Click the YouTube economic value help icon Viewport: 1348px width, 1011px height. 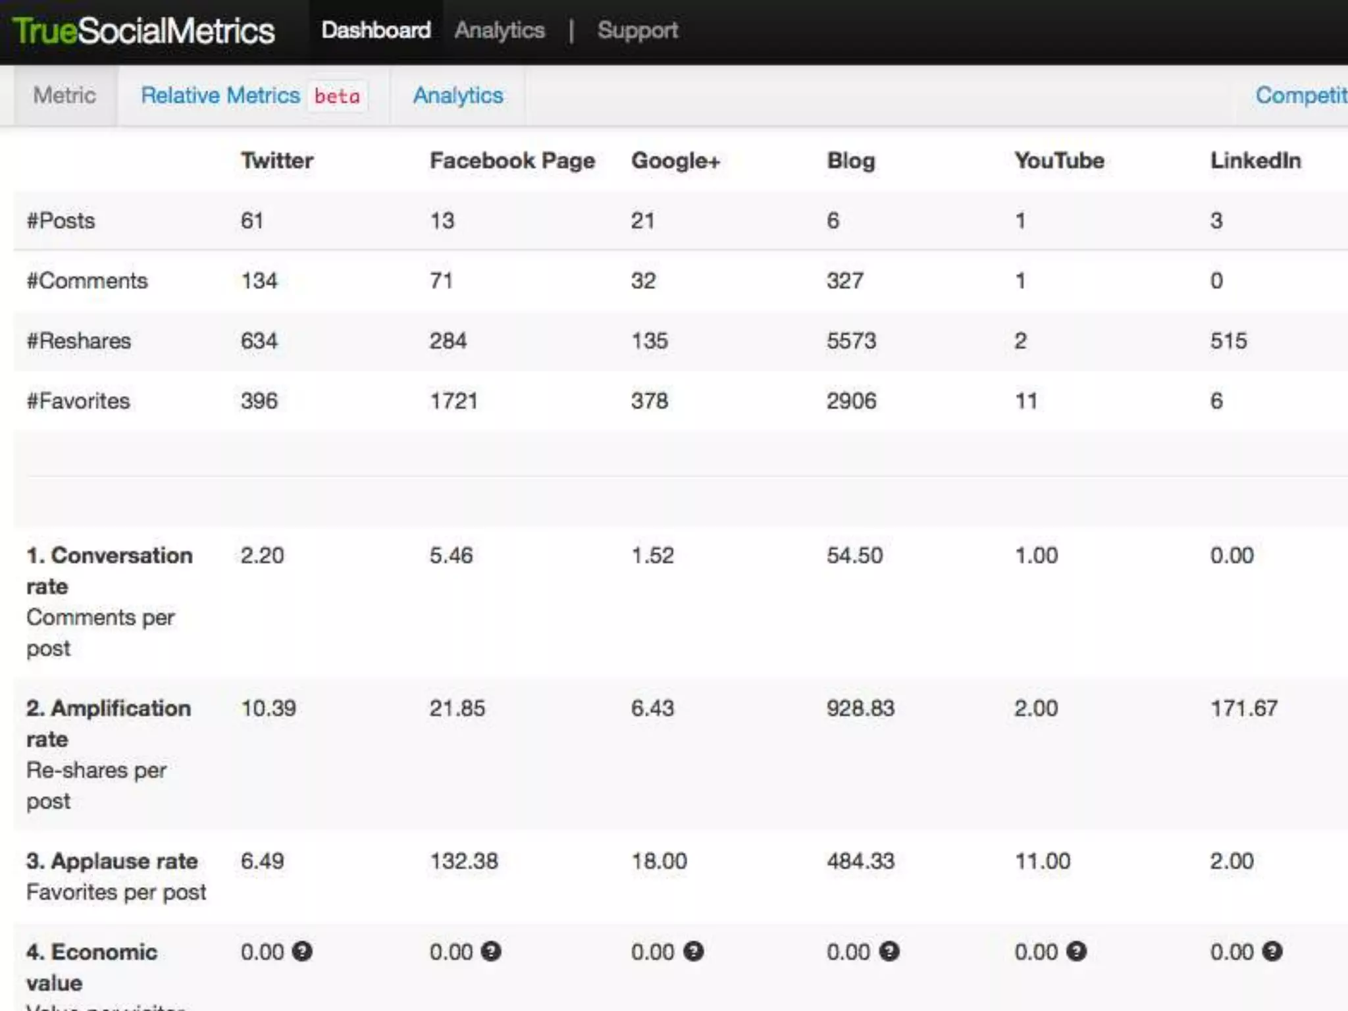(x=1076, y=951)
